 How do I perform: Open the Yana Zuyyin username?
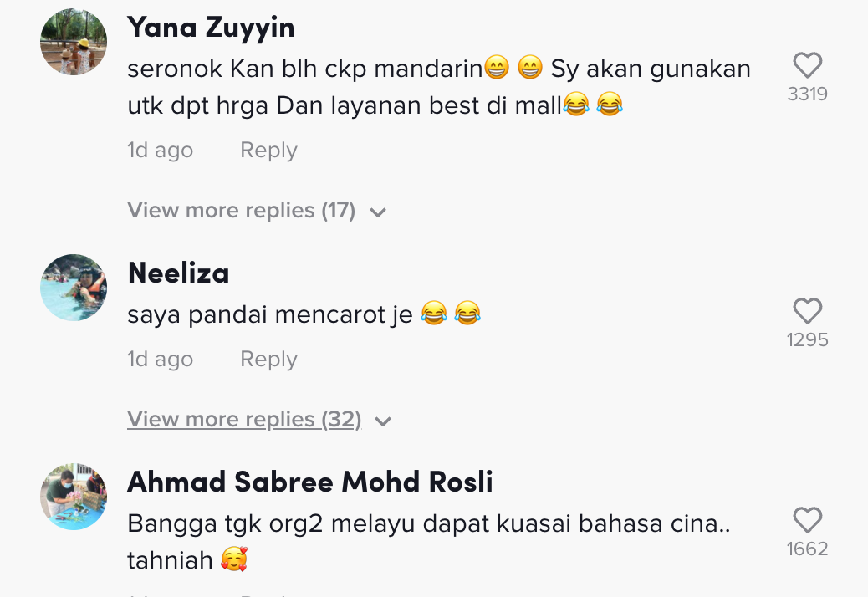click(211, 27)
